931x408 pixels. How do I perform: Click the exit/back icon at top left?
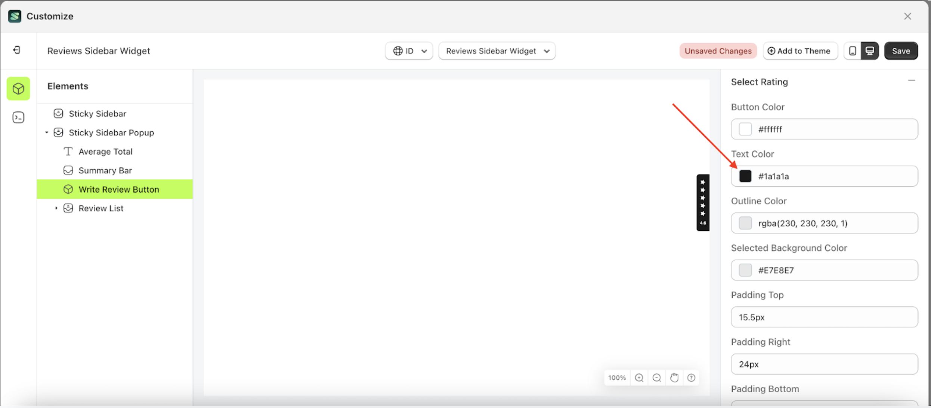[16, 50]
